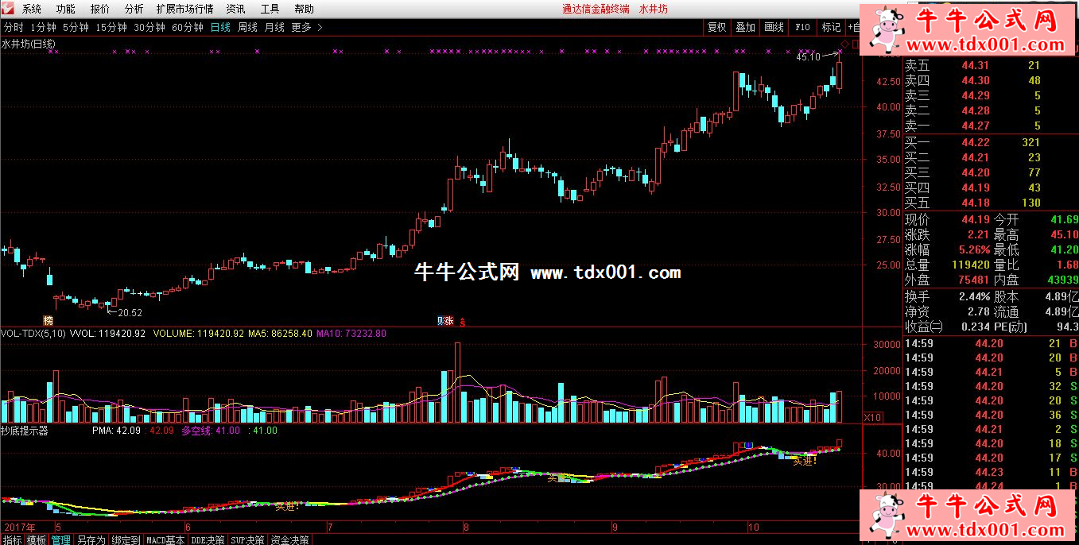
Task: Click the 叠加 overlay button
Action: tap(745, 27)
